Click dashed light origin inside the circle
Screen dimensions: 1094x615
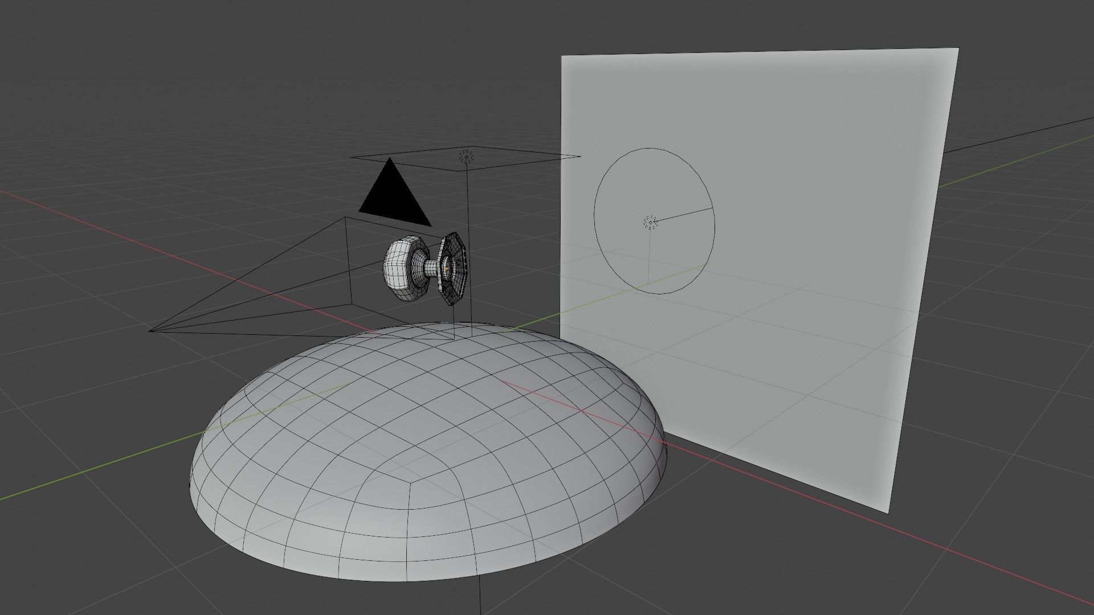pos(650,222)
